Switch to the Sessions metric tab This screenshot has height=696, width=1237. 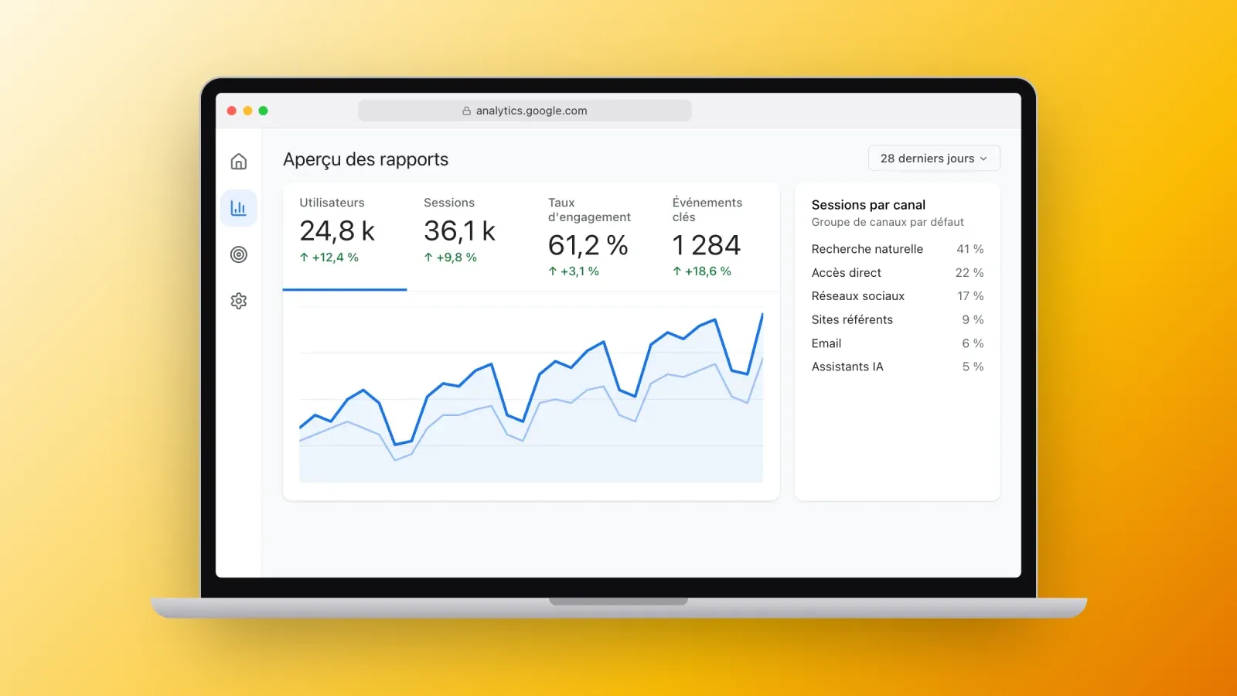[469, 237]
